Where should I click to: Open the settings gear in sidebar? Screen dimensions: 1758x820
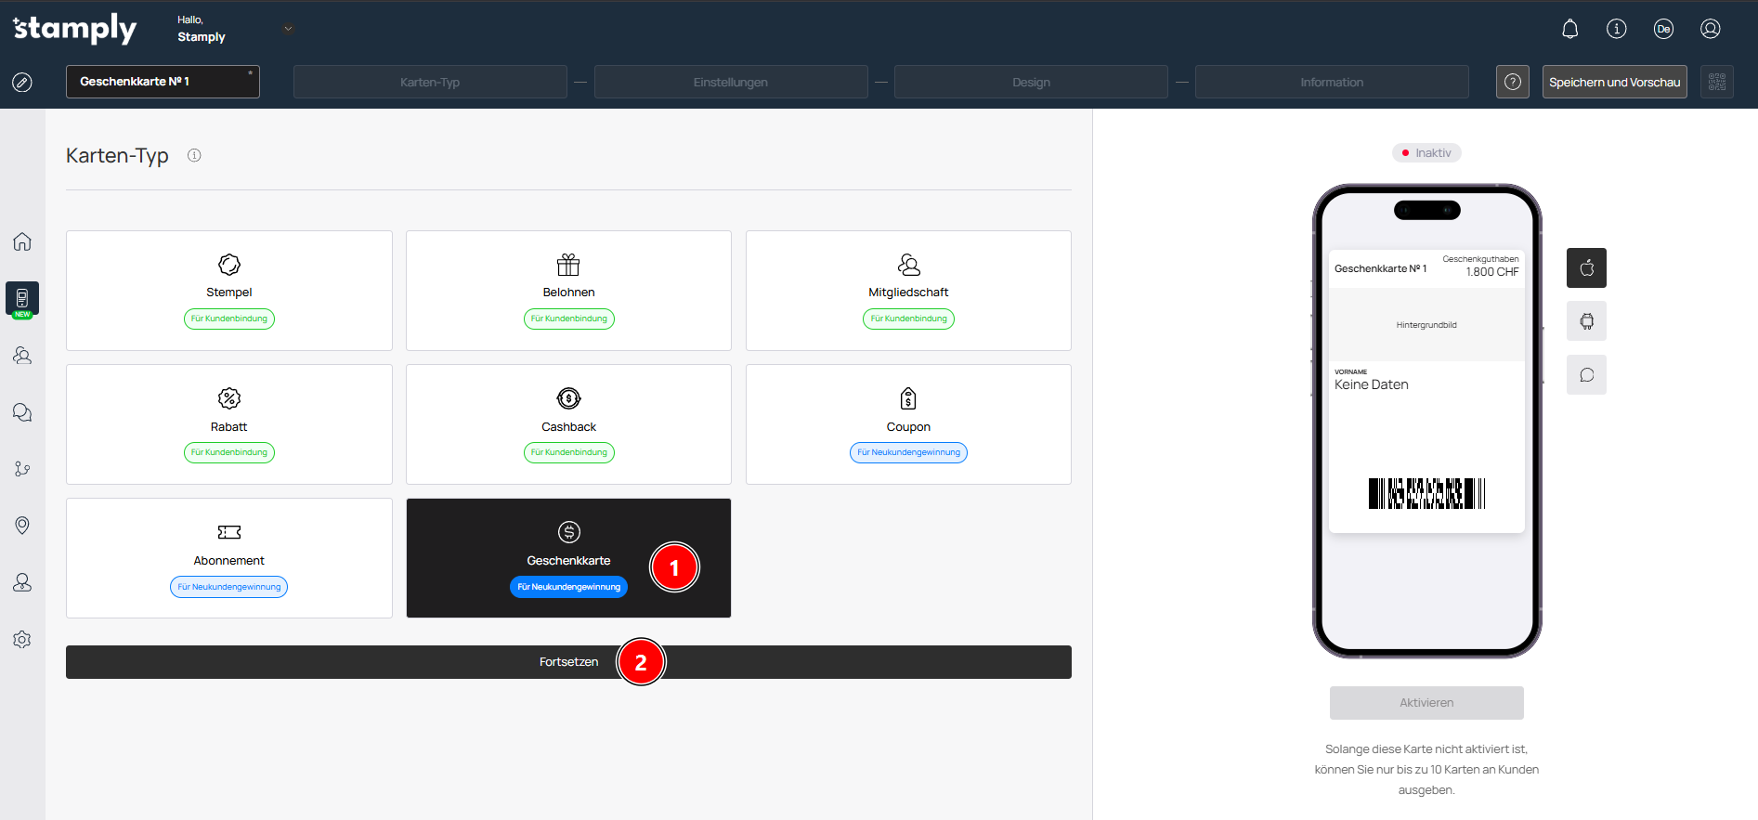[x=22, y=640]
